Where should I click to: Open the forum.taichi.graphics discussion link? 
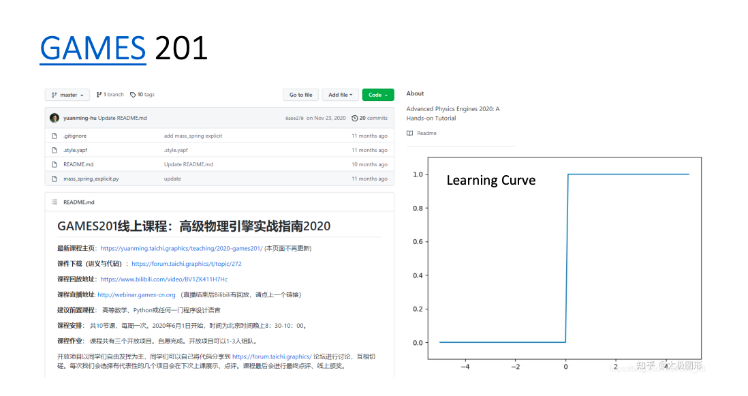point(272,356)
